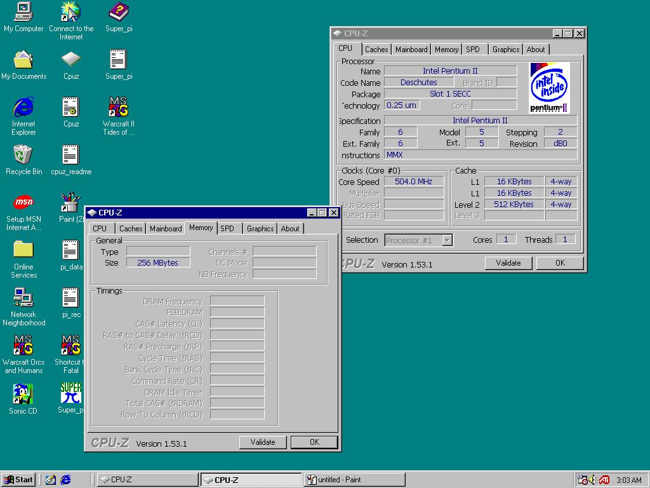Switch to the untitled - Paint taskbar button
650x488 pixels.
pos(354,480)
